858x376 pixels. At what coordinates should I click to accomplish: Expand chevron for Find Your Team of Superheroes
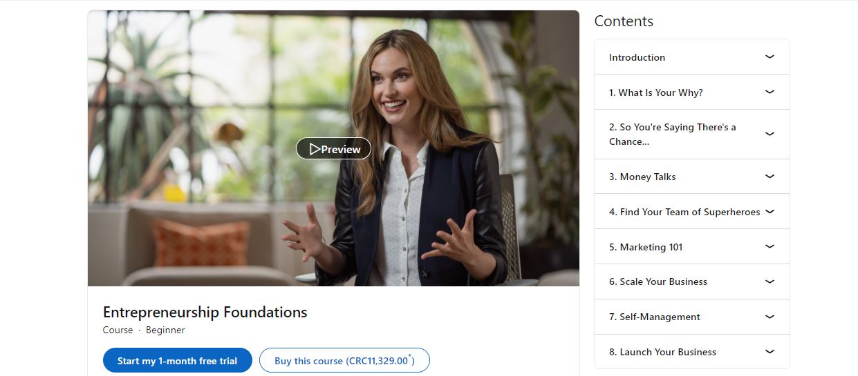coord(770,212)
